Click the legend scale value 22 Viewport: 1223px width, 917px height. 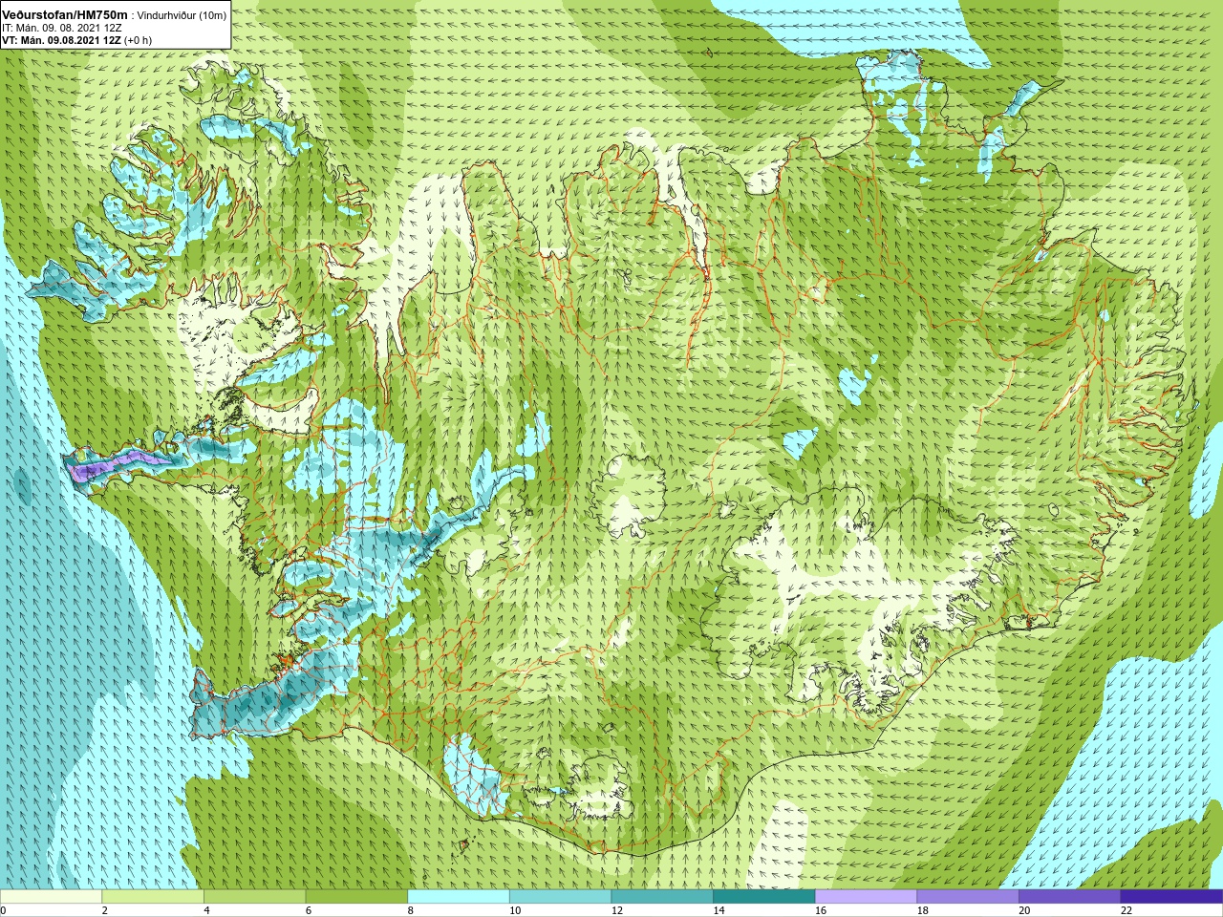tap(1126, 910)
